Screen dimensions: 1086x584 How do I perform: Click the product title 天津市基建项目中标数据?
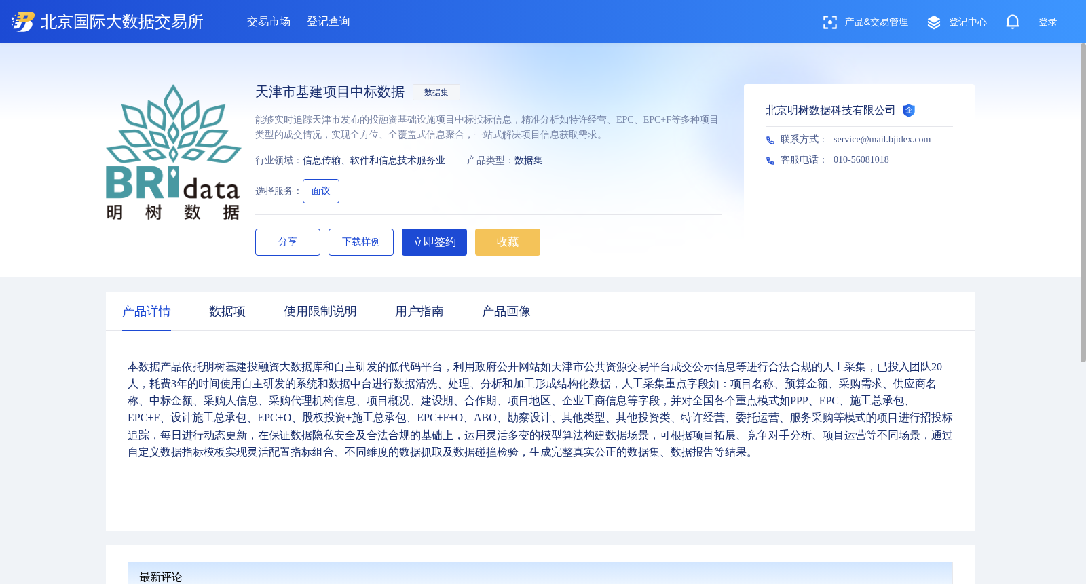pyautogui.click(x=330, y=92)
